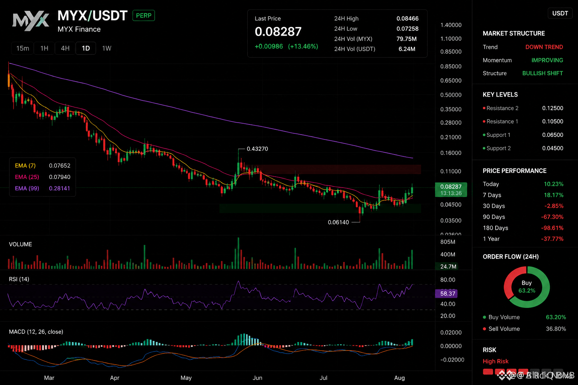Click Today performance 10.23%

click(x=523, y=184)
